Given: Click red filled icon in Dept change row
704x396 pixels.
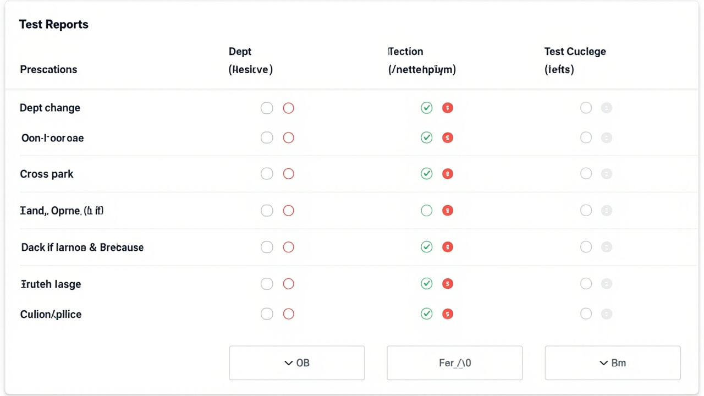Looking at the screenshot, I should tap(448, 108).
